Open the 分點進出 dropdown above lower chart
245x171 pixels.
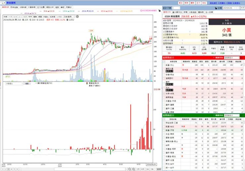[14, 84]
